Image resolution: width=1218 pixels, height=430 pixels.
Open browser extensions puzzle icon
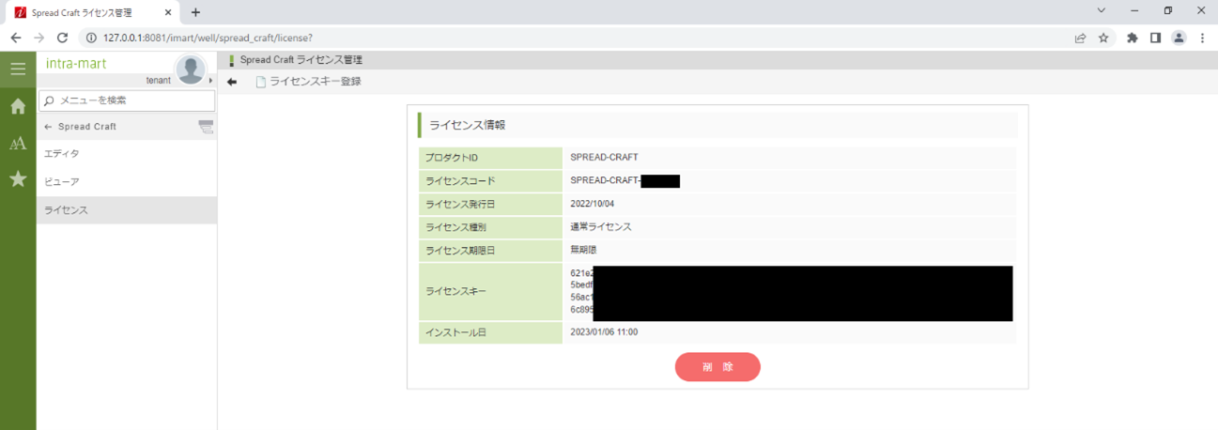(1132, 38)
